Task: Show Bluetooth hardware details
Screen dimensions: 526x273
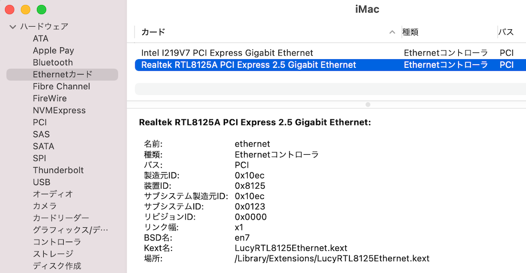Action: (x=53, y=62)
